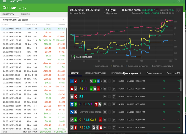Click the sessions list vertical scrollbar
Viewport: 186px width, 134px height.
tap(66, 38)
